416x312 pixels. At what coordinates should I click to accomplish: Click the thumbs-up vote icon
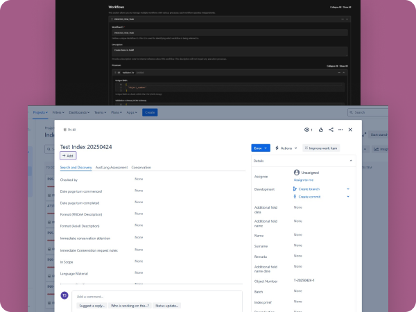[321, 130]
